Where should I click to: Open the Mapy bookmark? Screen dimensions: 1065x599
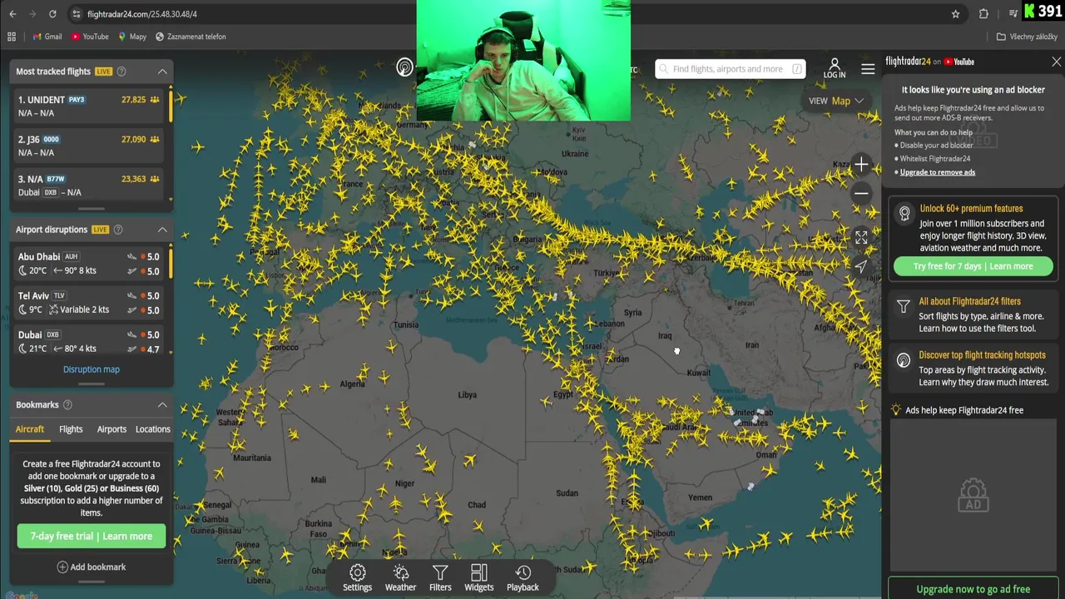pyautogui.click(x=132, y=37)
